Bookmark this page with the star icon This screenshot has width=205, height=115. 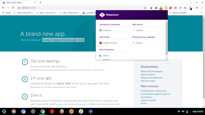[145, 8]
